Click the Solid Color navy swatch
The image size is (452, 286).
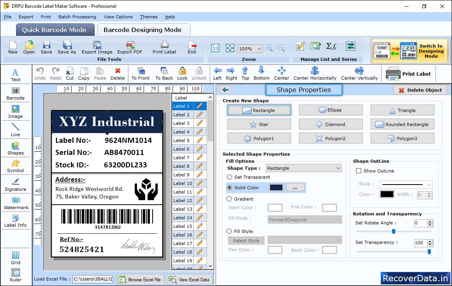(276, 187)
